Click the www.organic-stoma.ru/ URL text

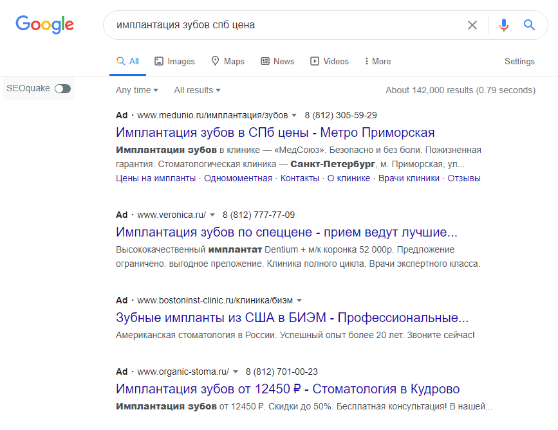(x=183, y=372)
